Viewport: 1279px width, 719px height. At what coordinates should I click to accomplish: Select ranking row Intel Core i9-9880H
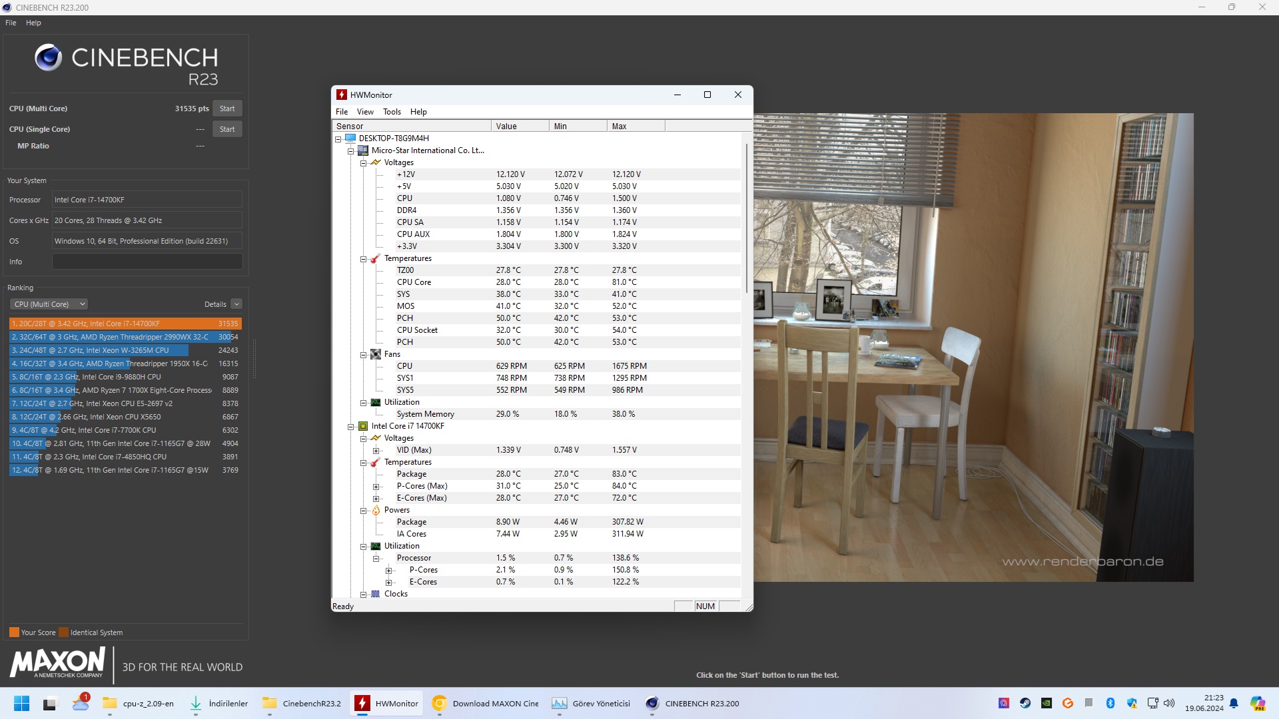125,377
